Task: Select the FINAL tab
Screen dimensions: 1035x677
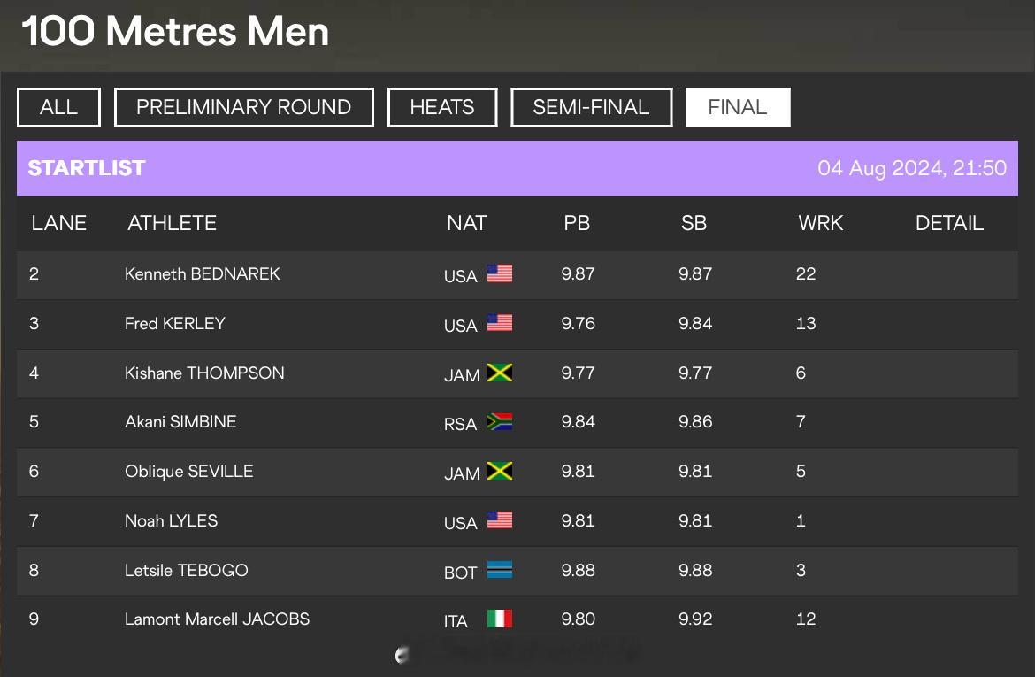Action: click(738, 107)
